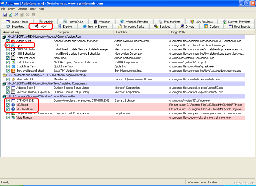
Task: Open the Options menu
Action: [x=22, y=9]
